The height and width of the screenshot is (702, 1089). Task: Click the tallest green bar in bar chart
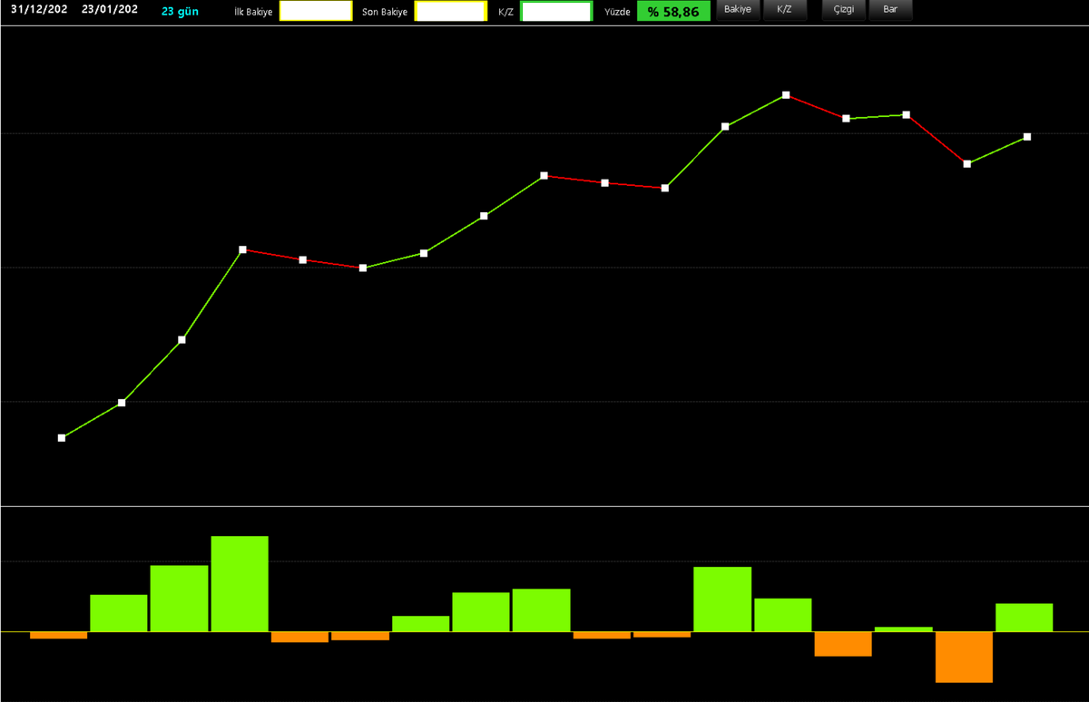point(240,583)
